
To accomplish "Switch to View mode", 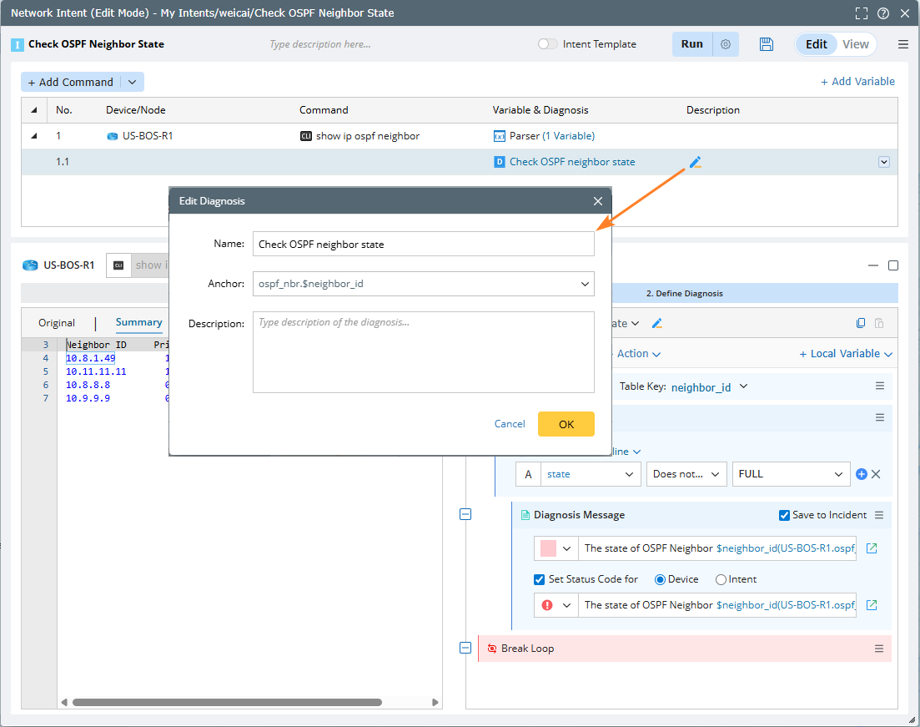I will click(855, 44).
